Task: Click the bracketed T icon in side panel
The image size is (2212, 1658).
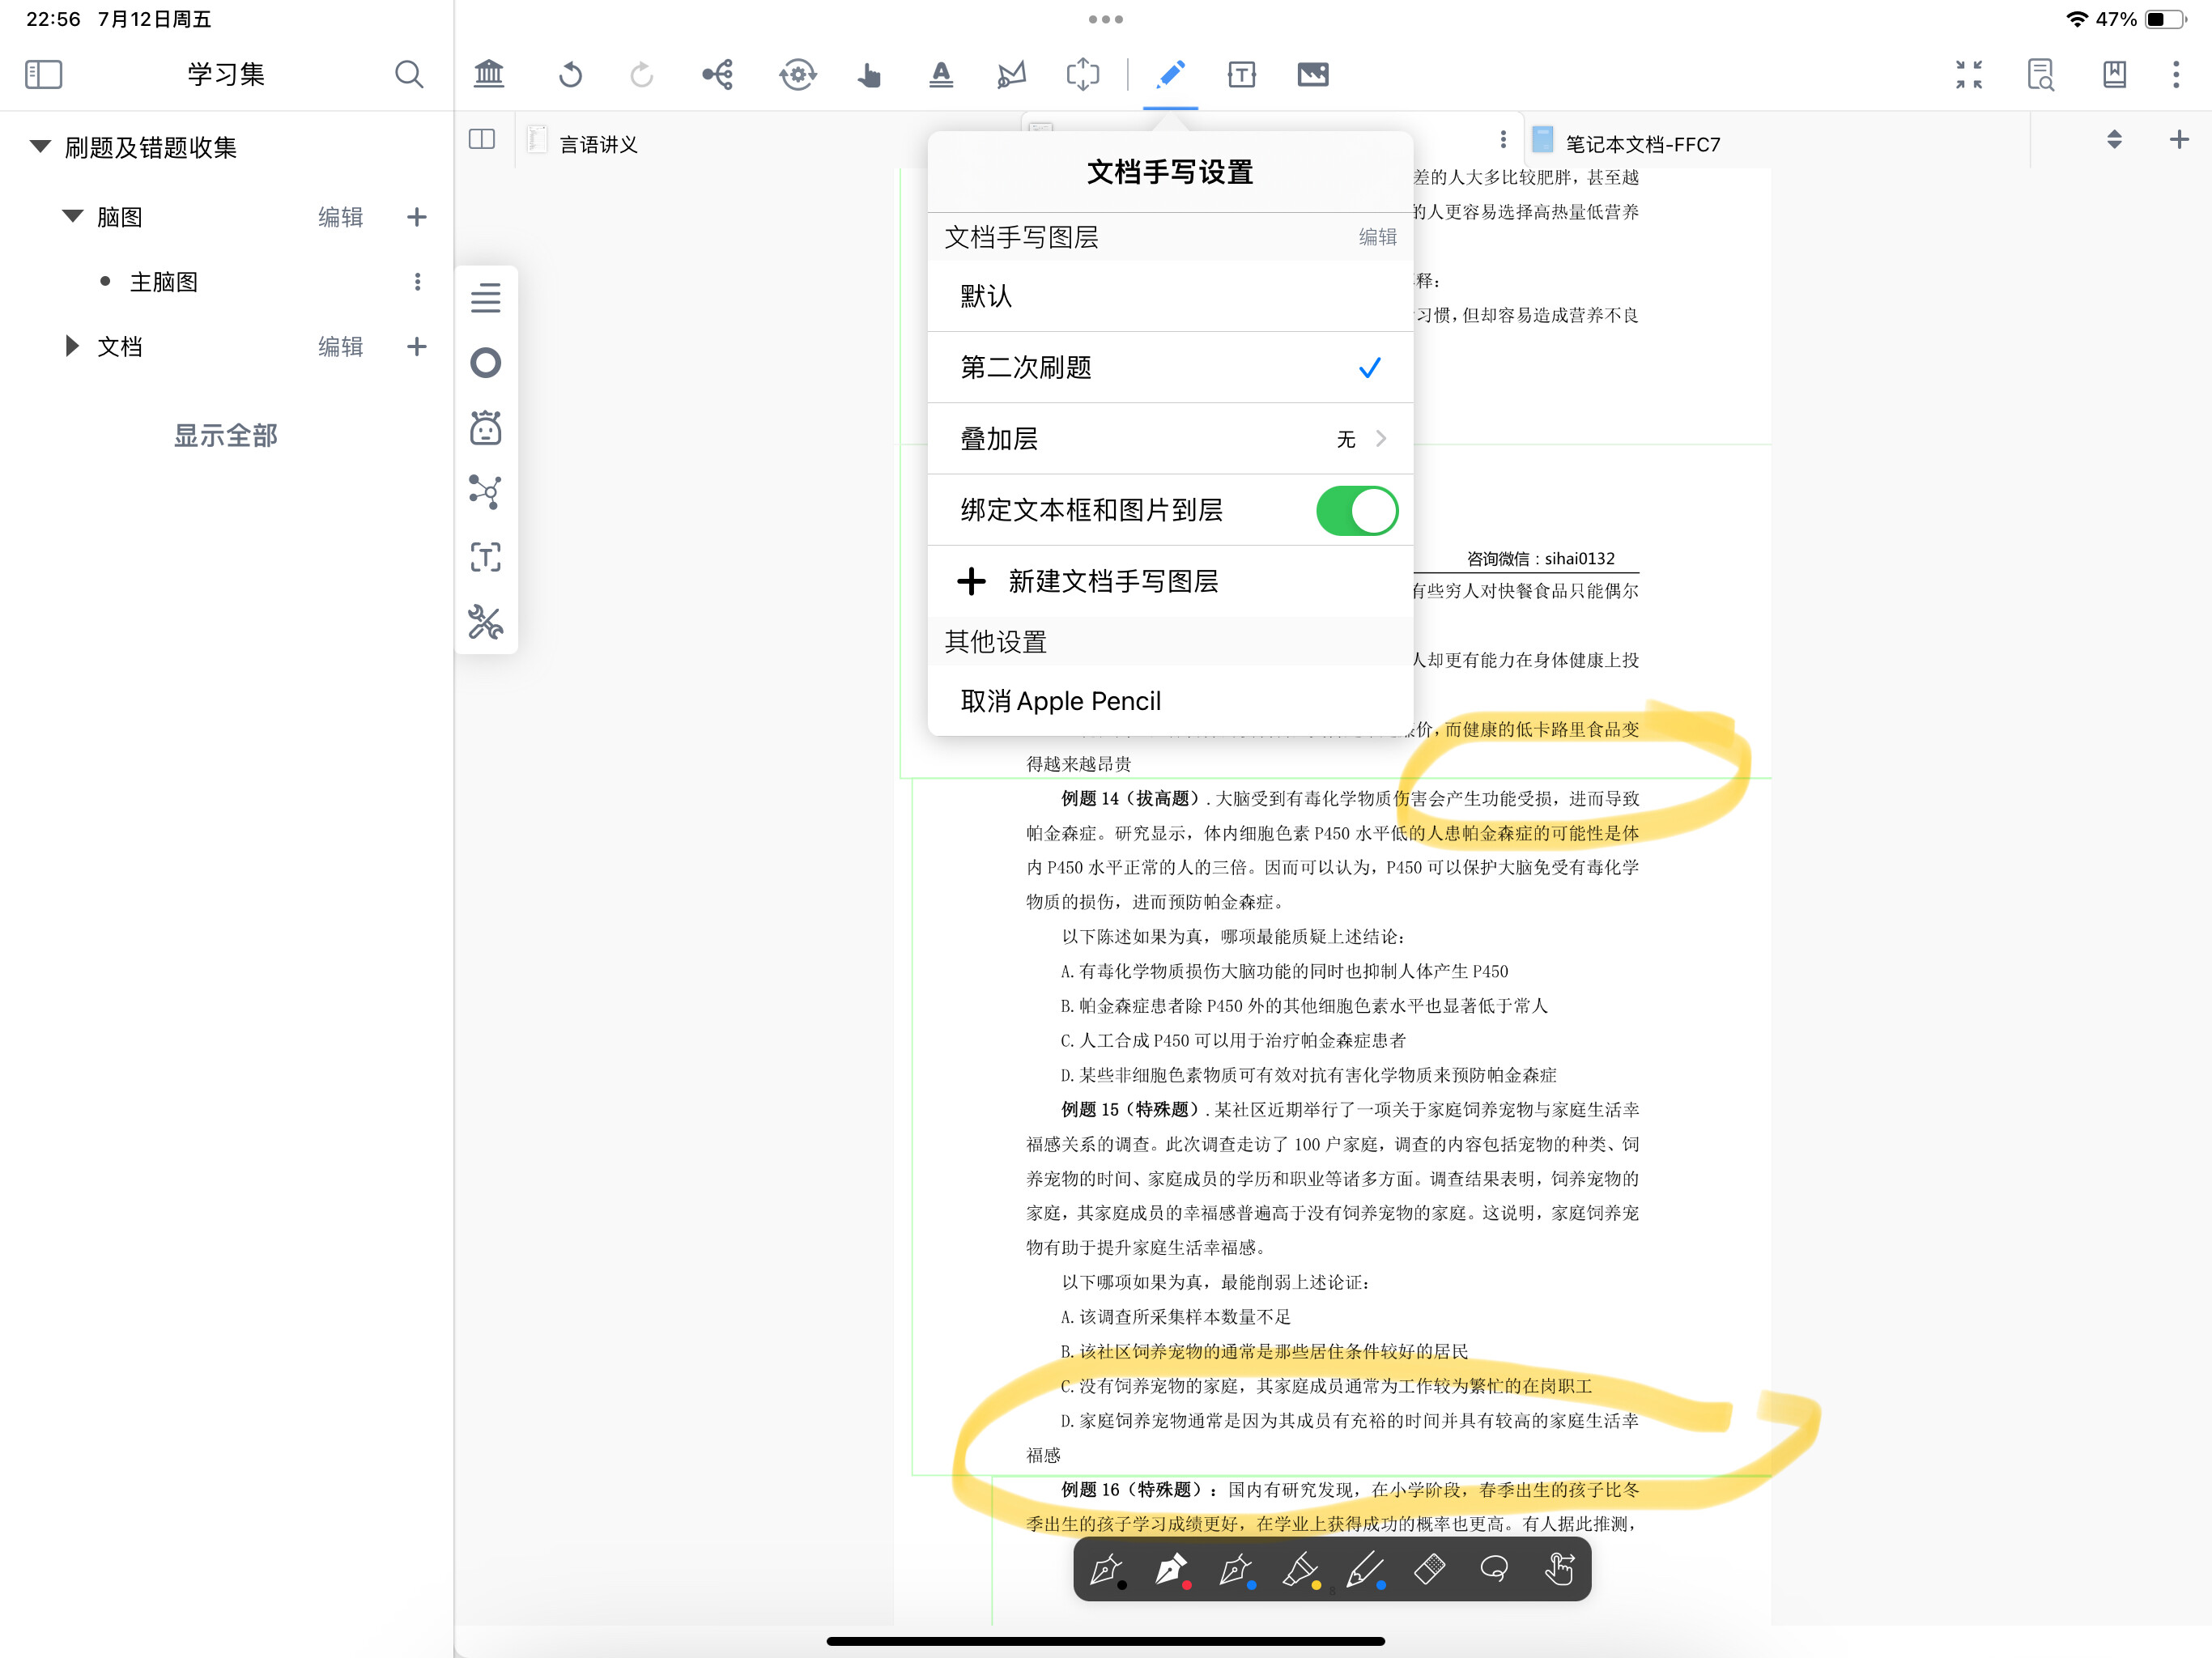Action: 486,557
